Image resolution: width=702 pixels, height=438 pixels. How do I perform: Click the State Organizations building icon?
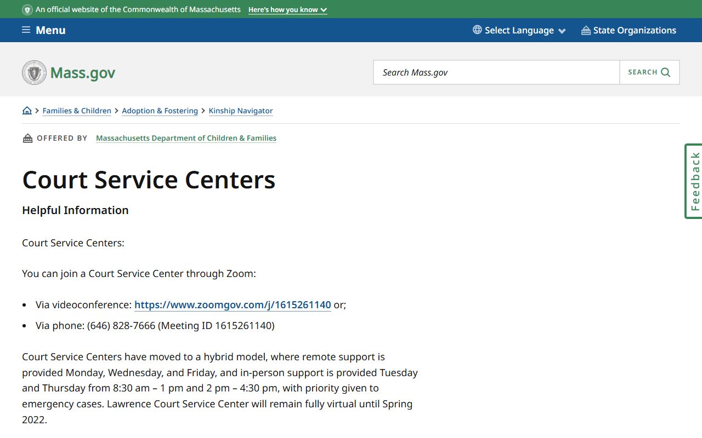[586, 30]
